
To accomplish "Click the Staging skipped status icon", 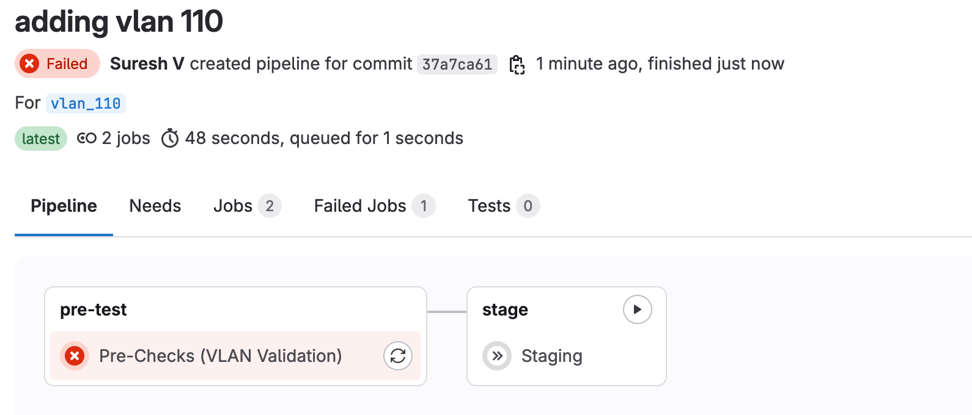I will coord(497,356).
